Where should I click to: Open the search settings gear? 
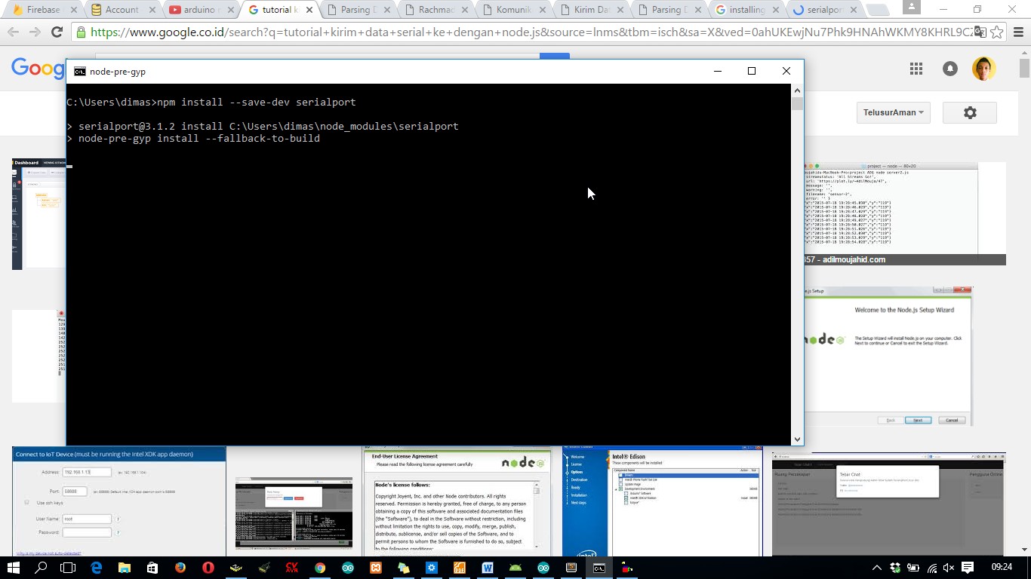(970, 112)
